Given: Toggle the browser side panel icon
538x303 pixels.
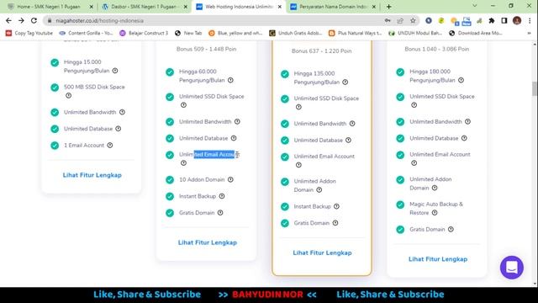Looking at the screenshot, I should (x=504, y=20).
